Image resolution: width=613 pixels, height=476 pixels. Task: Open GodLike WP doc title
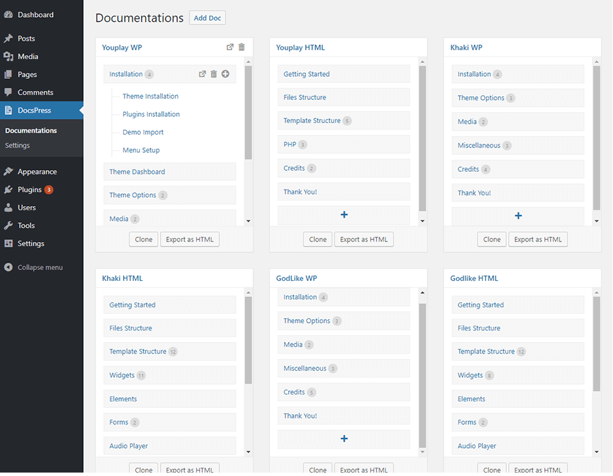[296, 278]
